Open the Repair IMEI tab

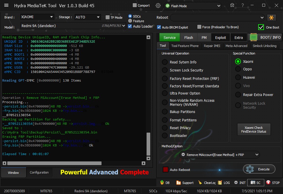(212, 46)
